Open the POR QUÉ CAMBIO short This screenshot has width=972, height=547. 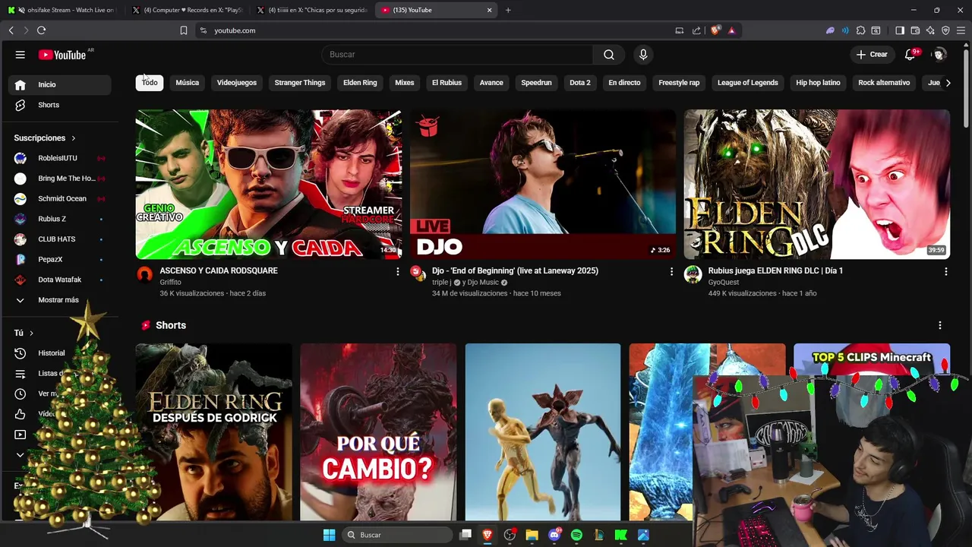click(378, 432)
